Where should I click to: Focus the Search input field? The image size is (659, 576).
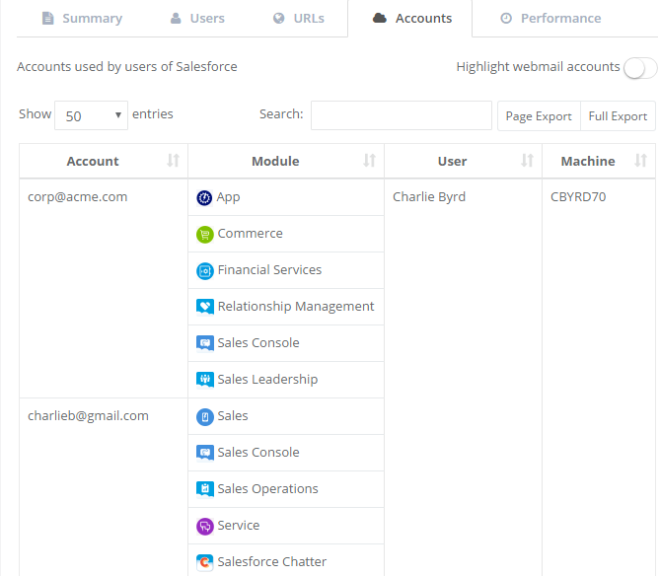pos(402,115)
